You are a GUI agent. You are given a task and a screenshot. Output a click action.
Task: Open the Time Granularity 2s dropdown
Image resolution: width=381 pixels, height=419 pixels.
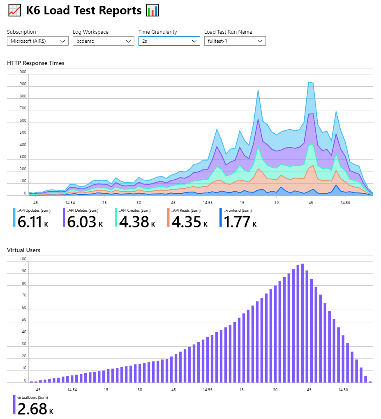(169, 41)
